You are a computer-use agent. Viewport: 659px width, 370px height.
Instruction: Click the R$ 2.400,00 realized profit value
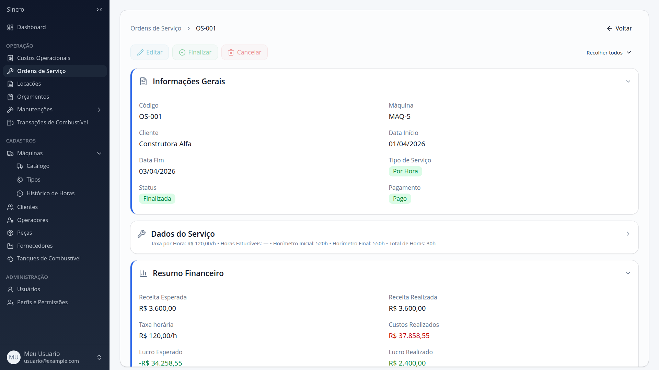(407, 363)
